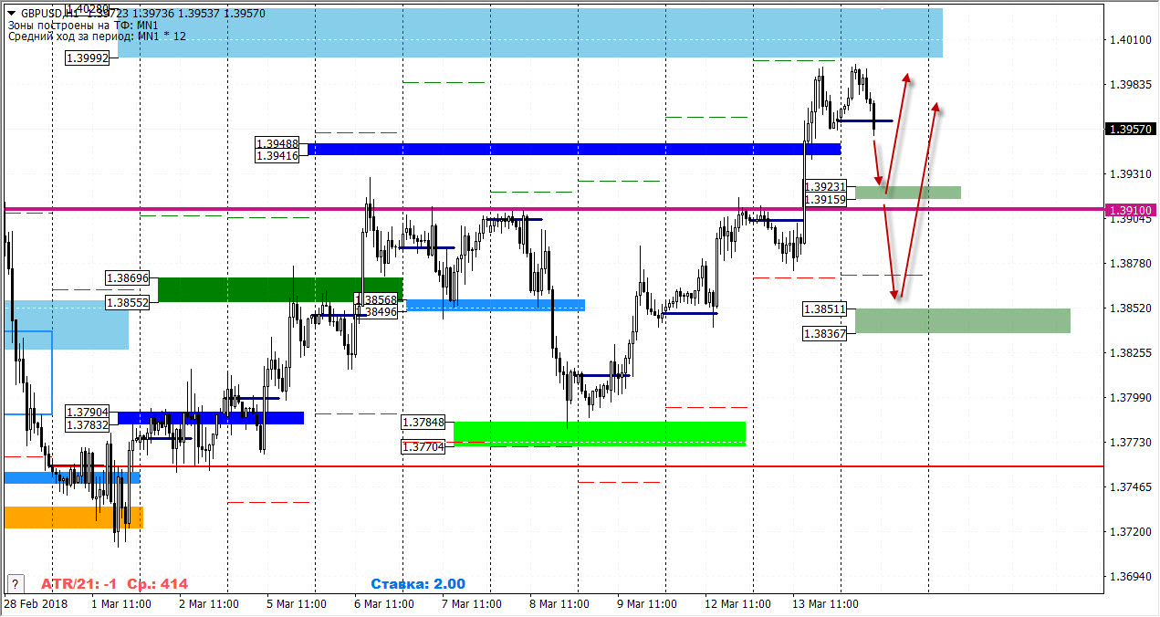Click the "Ставка: 2.00" label
1160x617 pixels.
(418, 584)
